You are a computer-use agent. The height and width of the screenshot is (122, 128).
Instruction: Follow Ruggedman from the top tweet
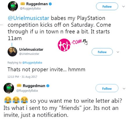(x=107, y=6)
